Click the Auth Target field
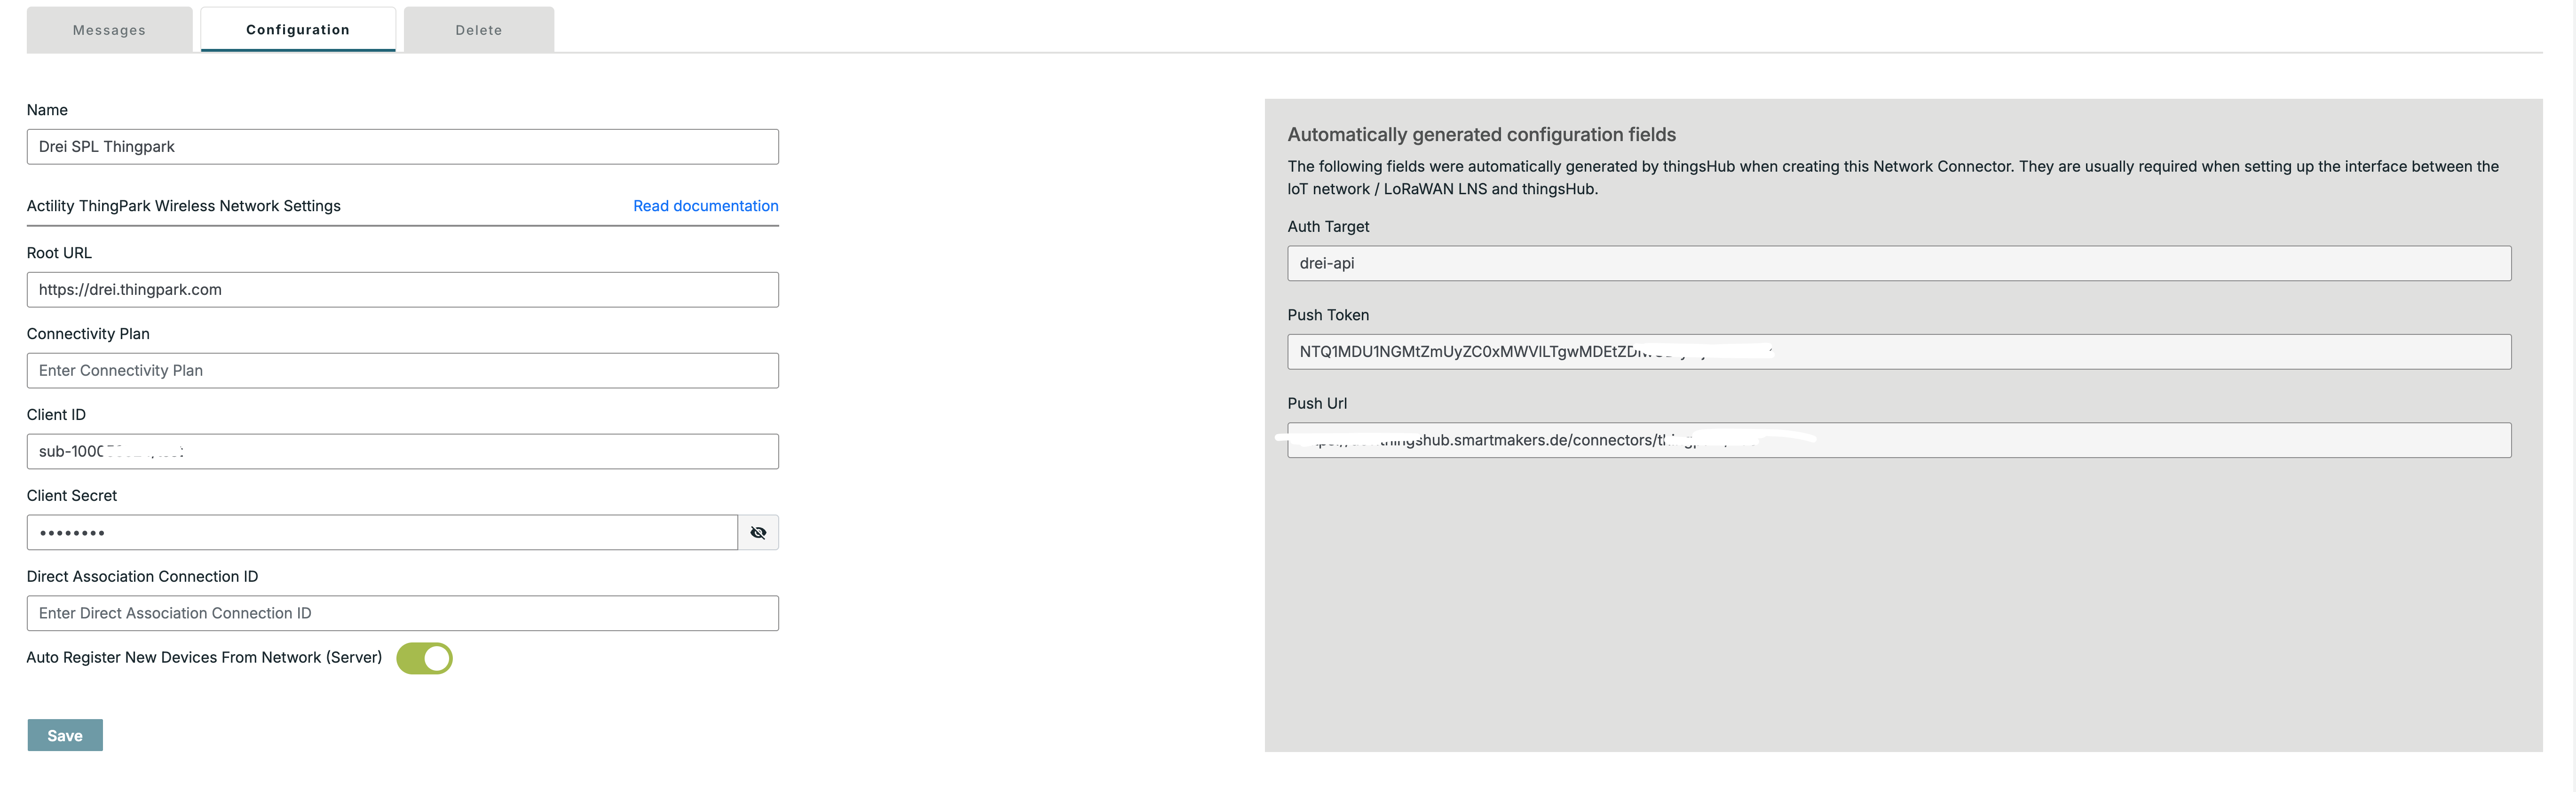The height and width of the screenshot is (792, 2576). point(1898,264)
